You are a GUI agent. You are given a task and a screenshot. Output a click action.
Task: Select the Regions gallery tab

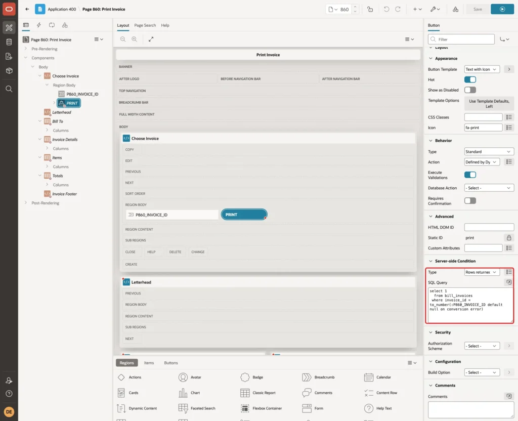[x=126, y=363]
